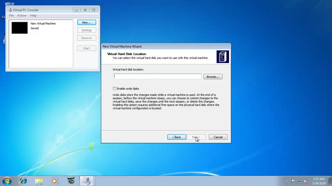Cancel the New Virtual Machine Wizard
Screen dimensions: 332x186
pos(218,137)
